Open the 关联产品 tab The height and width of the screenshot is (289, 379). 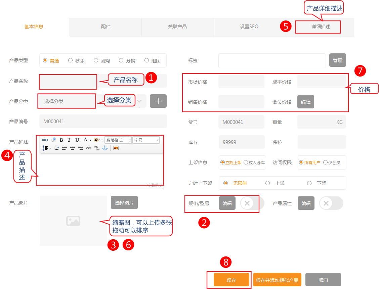[177, 27]
